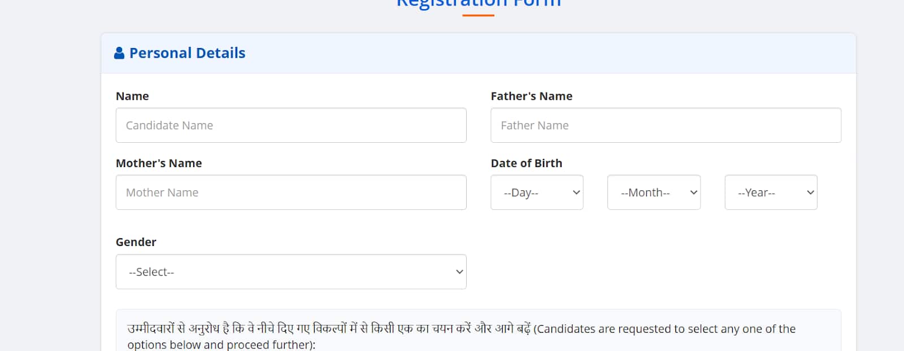Focus the Father Name text box
Image resolution: width=904 pixels, height=351 pixels.
(666, 125)
